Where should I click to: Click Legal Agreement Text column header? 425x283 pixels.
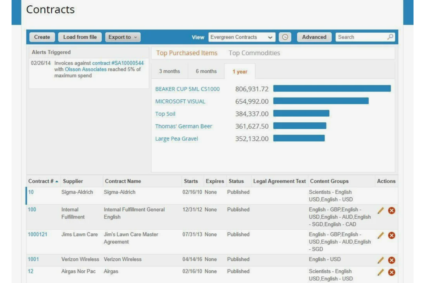pos(279,181)
